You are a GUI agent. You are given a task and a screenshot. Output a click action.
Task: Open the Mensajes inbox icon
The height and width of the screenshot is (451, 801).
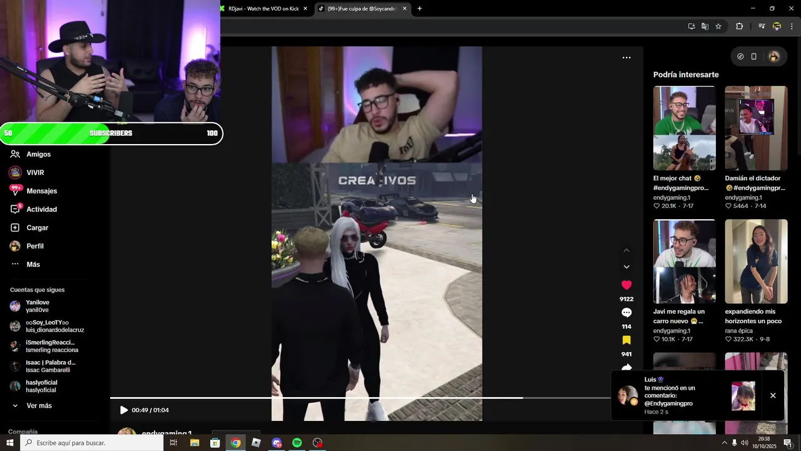click(15, 190)
